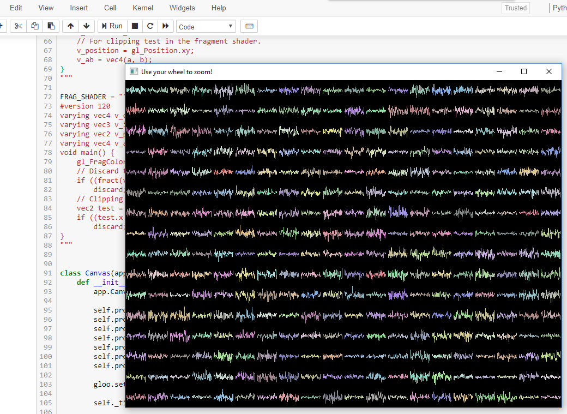Open the Help menu
This screenshot has height=414, width=567.
[x=219, y=8]
